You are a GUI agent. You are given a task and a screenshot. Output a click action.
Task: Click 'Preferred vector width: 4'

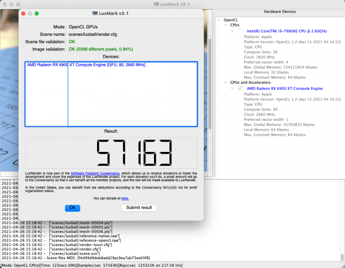266,62
